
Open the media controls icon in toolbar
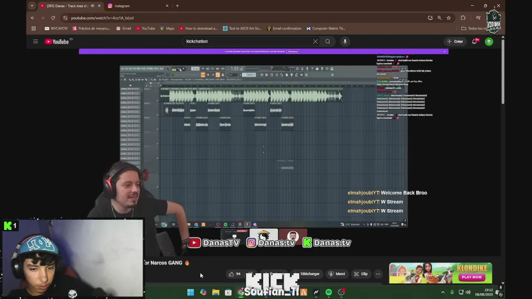tap(478, 18)
